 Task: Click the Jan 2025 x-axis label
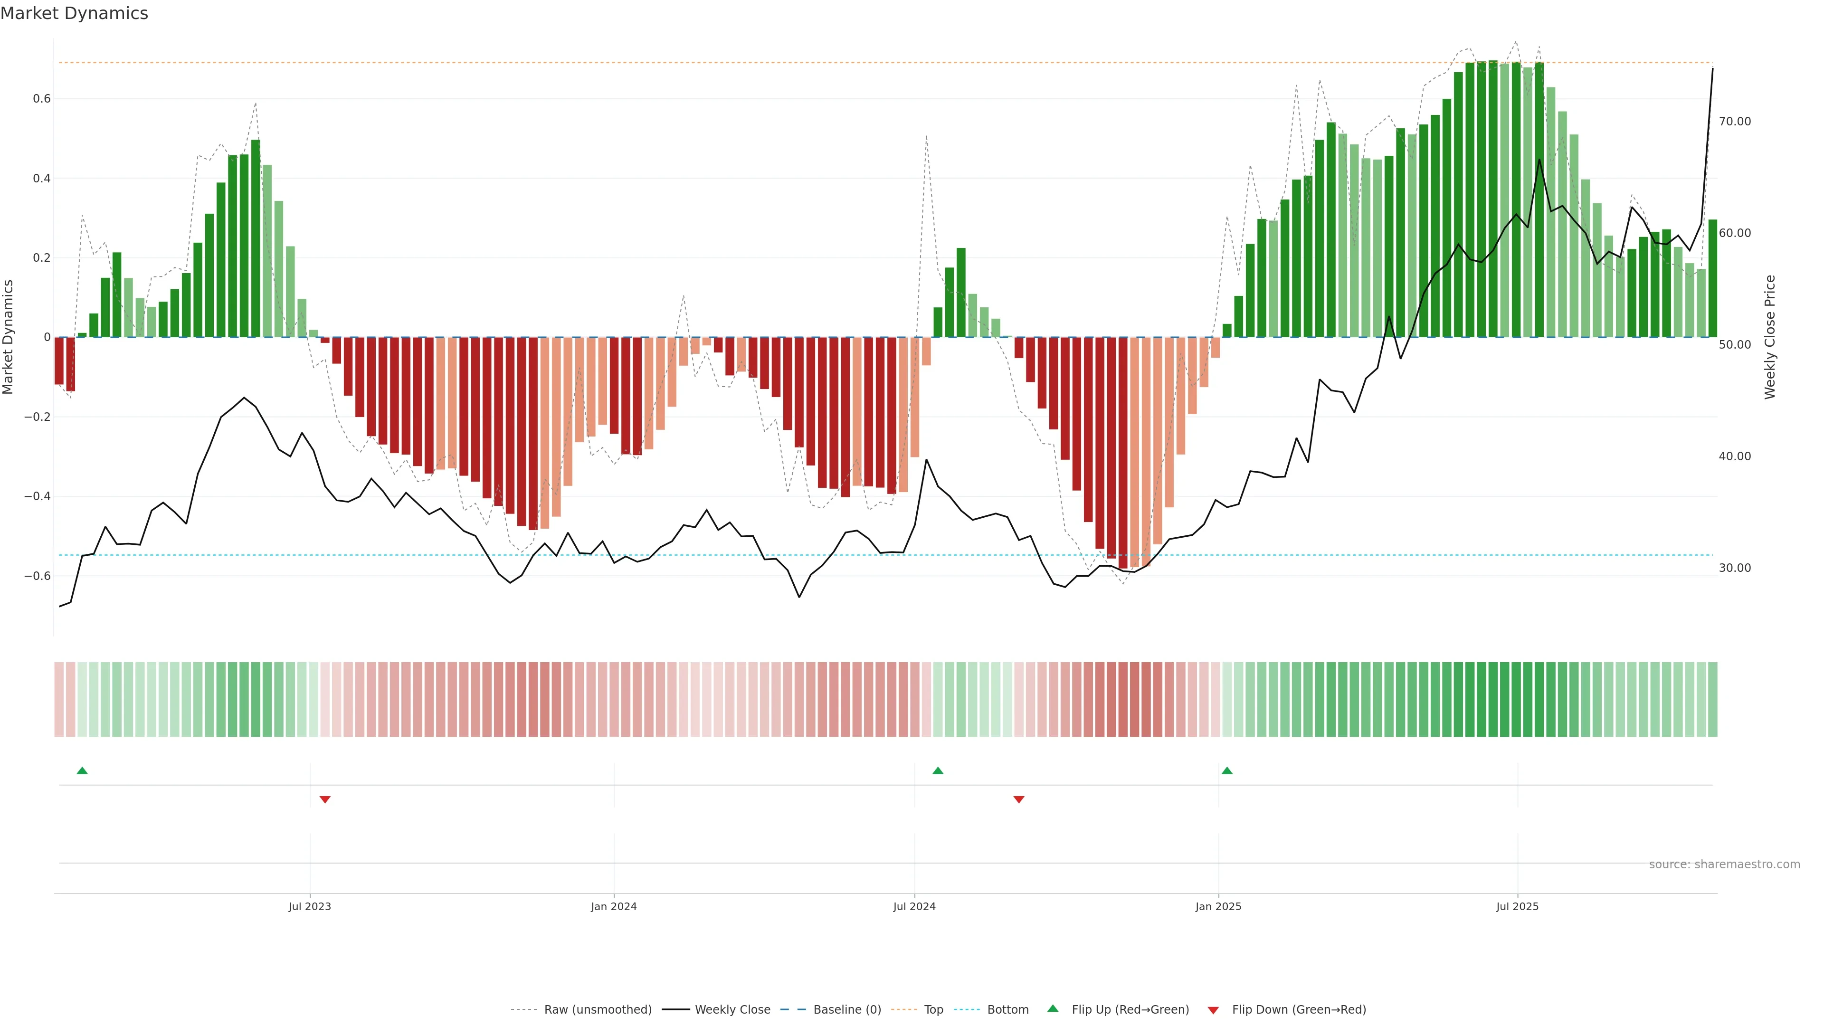point(1218,906)
